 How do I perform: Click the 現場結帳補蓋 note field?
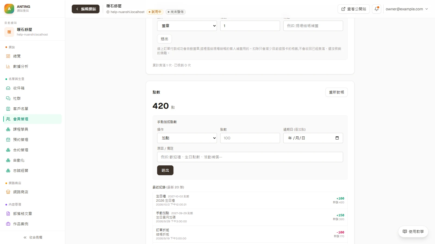pyautogui.click(x=313, y=26)
